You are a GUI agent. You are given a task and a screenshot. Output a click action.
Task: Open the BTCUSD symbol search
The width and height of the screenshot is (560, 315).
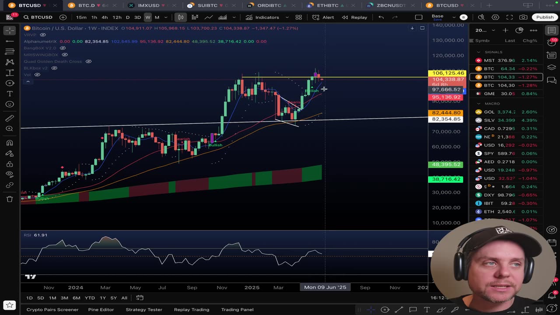(x=38, y=17)
